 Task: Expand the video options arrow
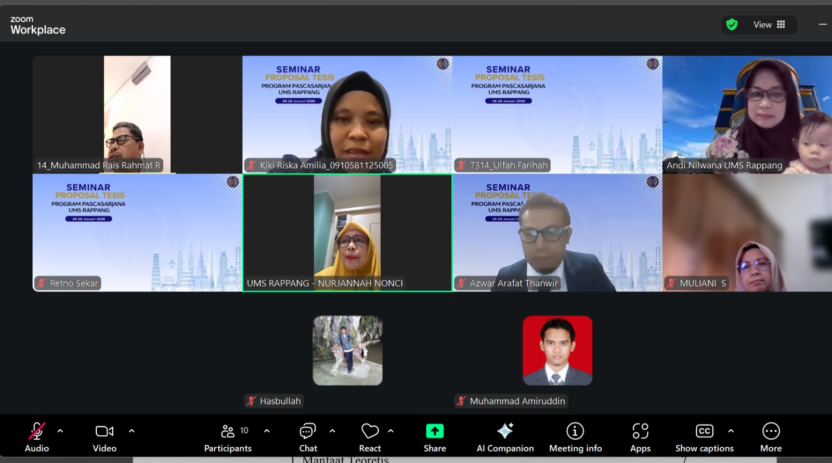coord(132,431)
